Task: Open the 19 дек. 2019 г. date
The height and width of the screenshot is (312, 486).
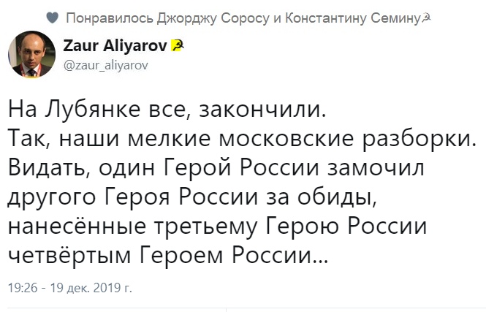Action: click(90, 288)
